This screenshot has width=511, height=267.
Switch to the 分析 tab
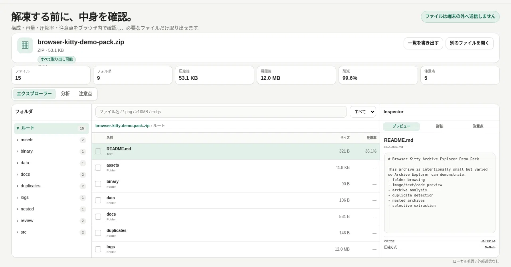[x=65, y=94]
